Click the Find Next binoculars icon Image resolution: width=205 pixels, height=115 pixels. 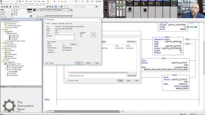click(x=50, y=7)
